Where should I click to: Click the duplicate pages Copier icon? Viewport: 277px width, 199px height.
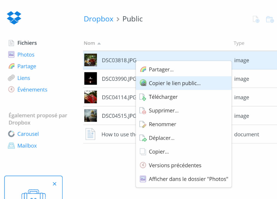tap(143, 152)
